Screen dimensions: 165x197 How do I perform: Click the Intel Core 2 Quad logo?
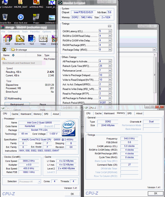[69, 128]
